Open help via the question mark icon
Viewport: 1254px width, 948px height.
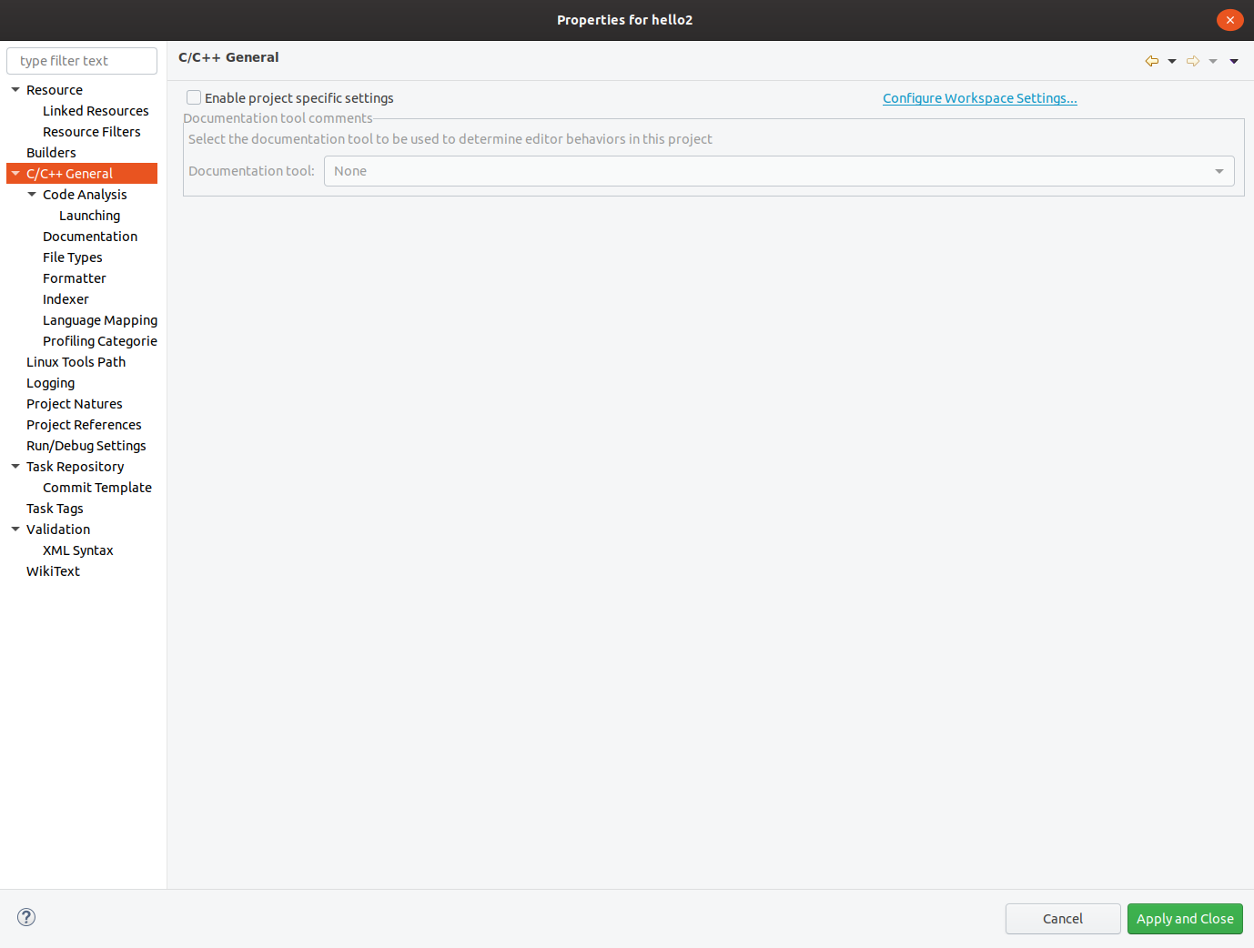tap(25, 917)
